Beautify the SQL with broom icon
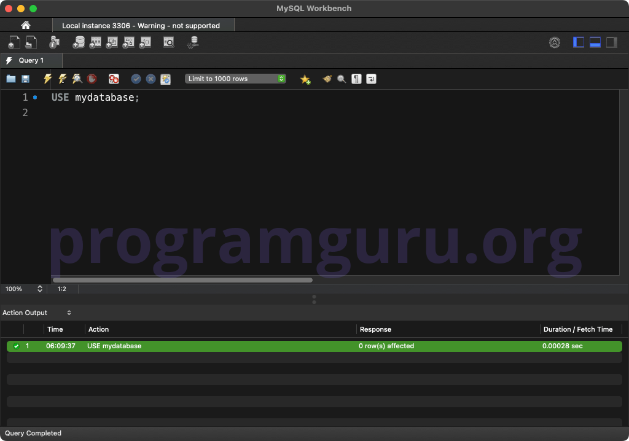This screenshot has height=441, width=629. 327,79
